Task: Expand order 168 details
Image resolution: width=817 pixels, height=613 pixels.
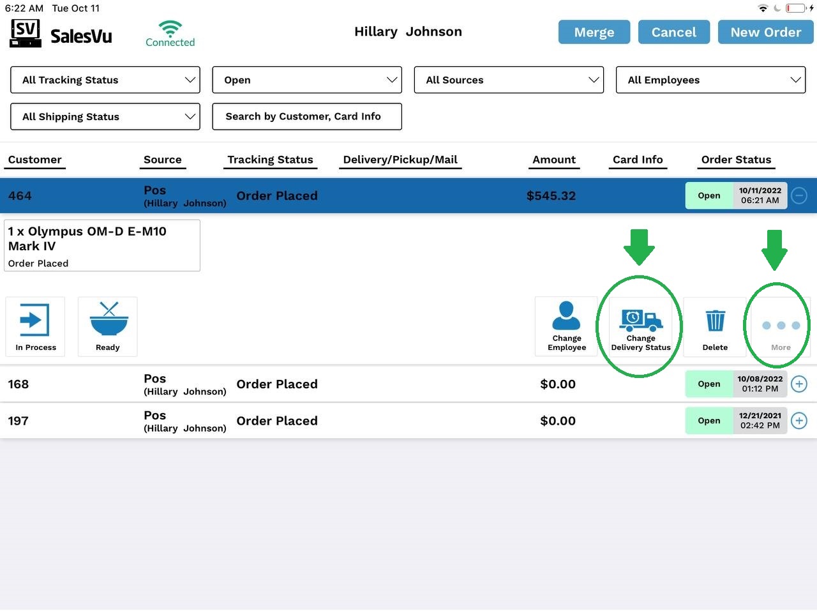Action: pos(799,384)
